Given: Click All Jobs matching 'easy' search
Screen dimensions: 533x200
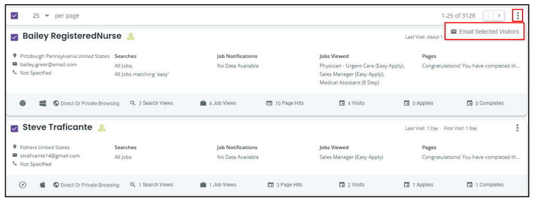Looking at the screenshot, I should pos(142,74).
